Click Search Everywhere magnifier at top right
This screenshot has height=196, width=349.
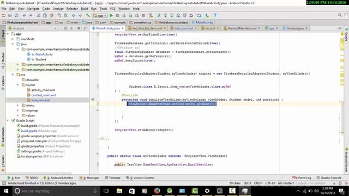pos(340,15)
